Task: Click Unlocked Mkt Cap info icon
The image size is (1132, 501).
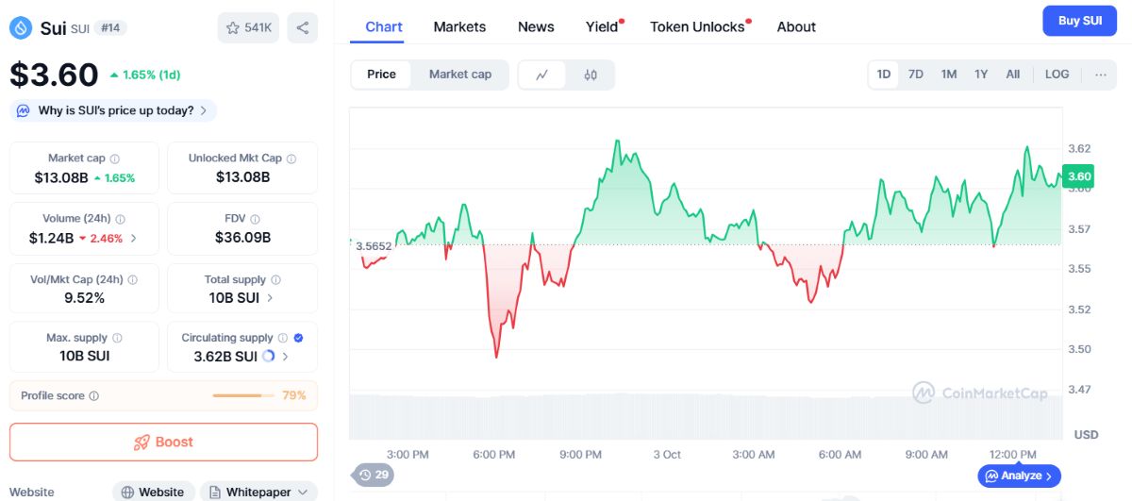Action: [291, 159]
